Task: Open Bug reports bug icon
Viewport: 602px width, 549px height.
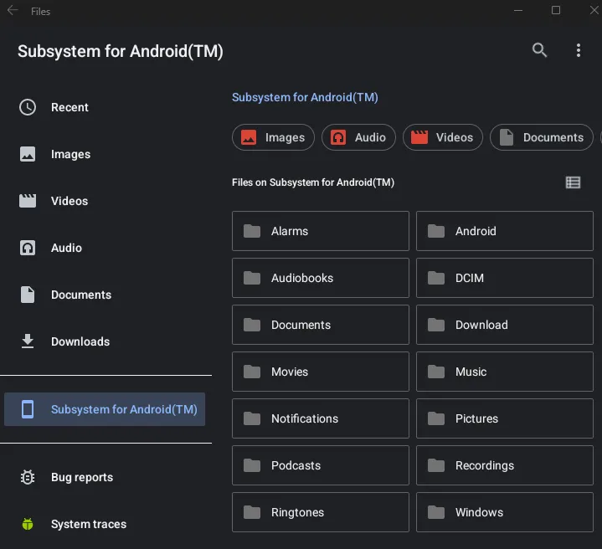Action: [28, 477]
